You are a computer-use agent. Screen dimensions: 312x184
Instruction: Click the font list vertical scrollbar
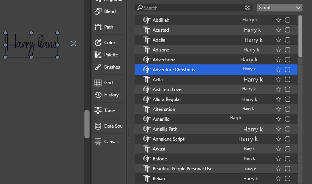coord(300,36)
